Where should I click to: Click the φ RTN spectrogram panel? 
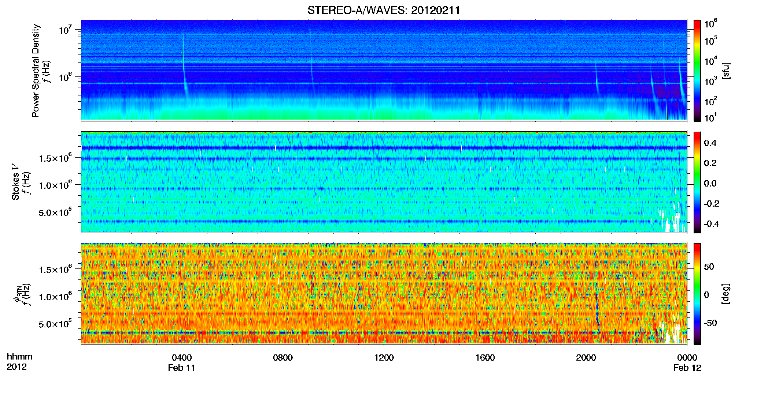[384, 294]
